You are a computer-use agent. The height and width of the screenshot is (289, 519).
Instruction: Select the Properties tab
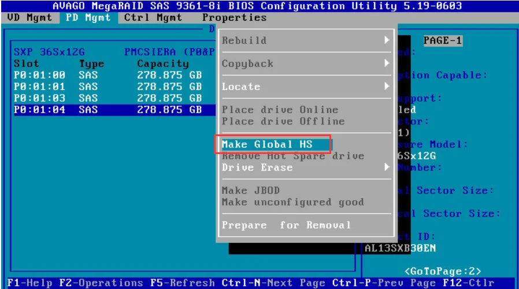pos(234,17)
